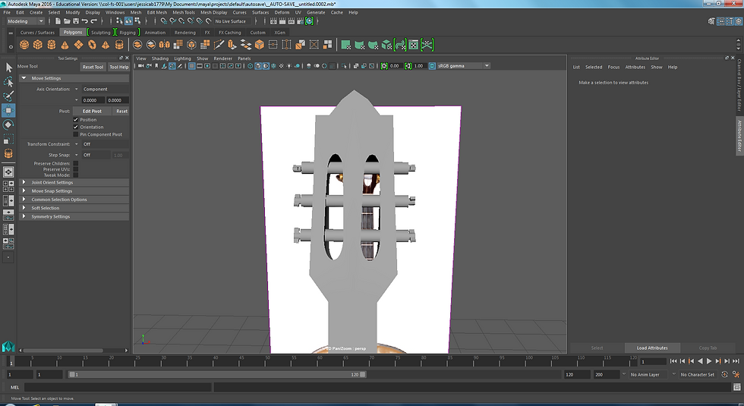Select the Paint Selection tool in toolbox

pos(8,96)
